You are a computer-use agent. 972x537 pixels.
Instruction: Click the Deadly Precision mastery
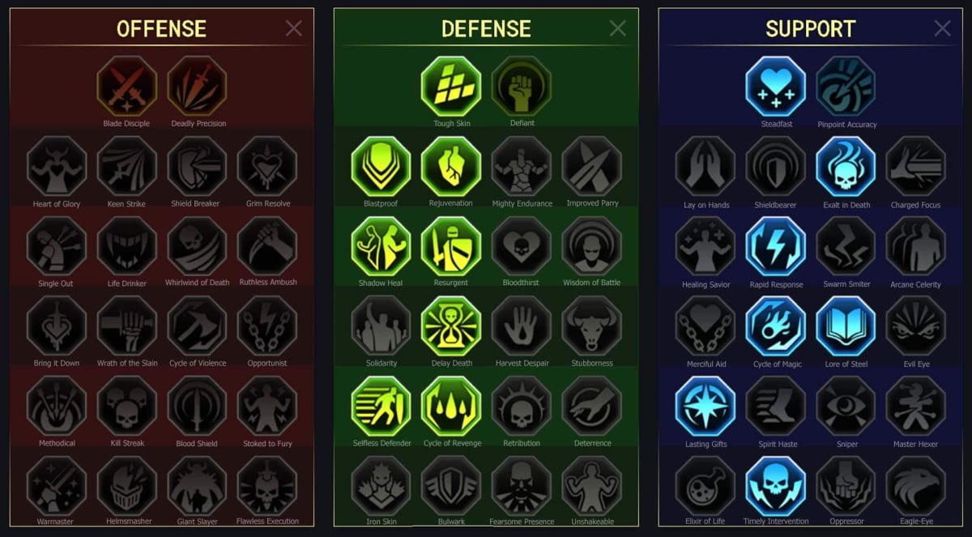[197, 86]
